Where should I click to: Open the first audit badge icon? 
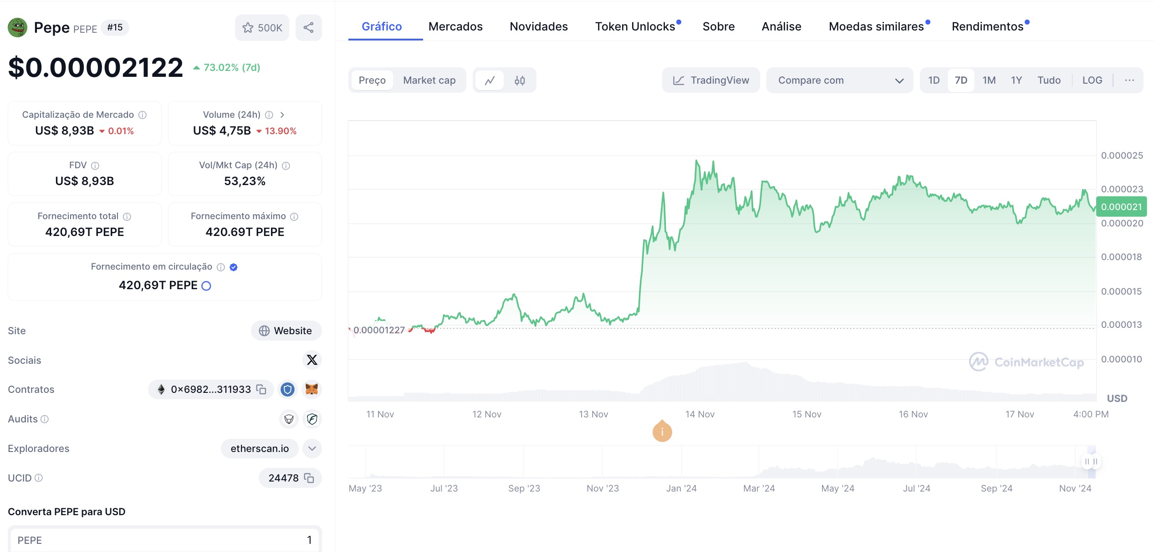(x=289, y=419)
